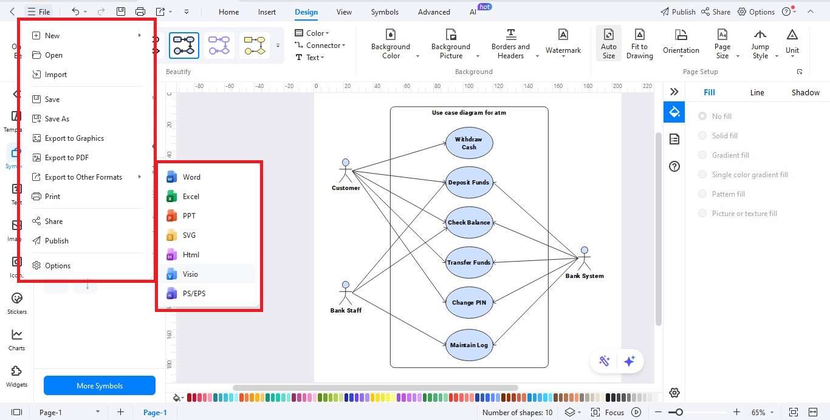Select Picture or texture fill option
The image size is (830, 420).
[x=702, y=213]
